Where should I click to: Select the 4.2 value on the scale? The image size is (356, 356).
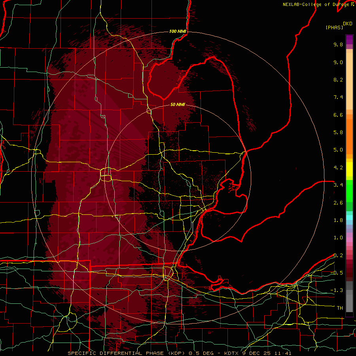(x=338, y=168)
